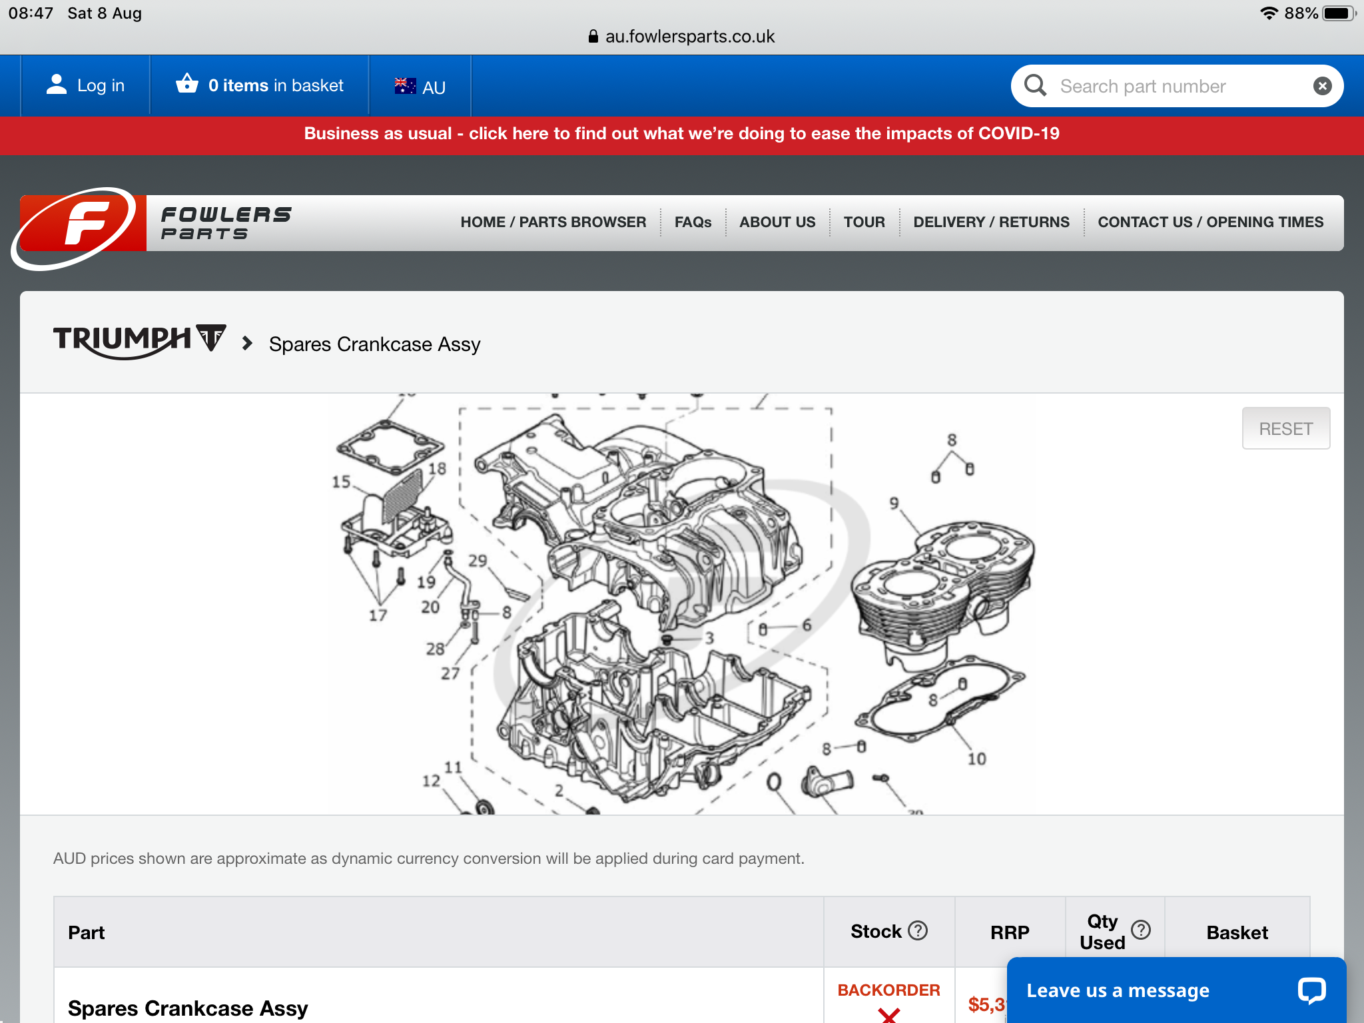Clear search with the X icon
This screenshot has width=1364, height=1023.
(x=1322, y=86)
